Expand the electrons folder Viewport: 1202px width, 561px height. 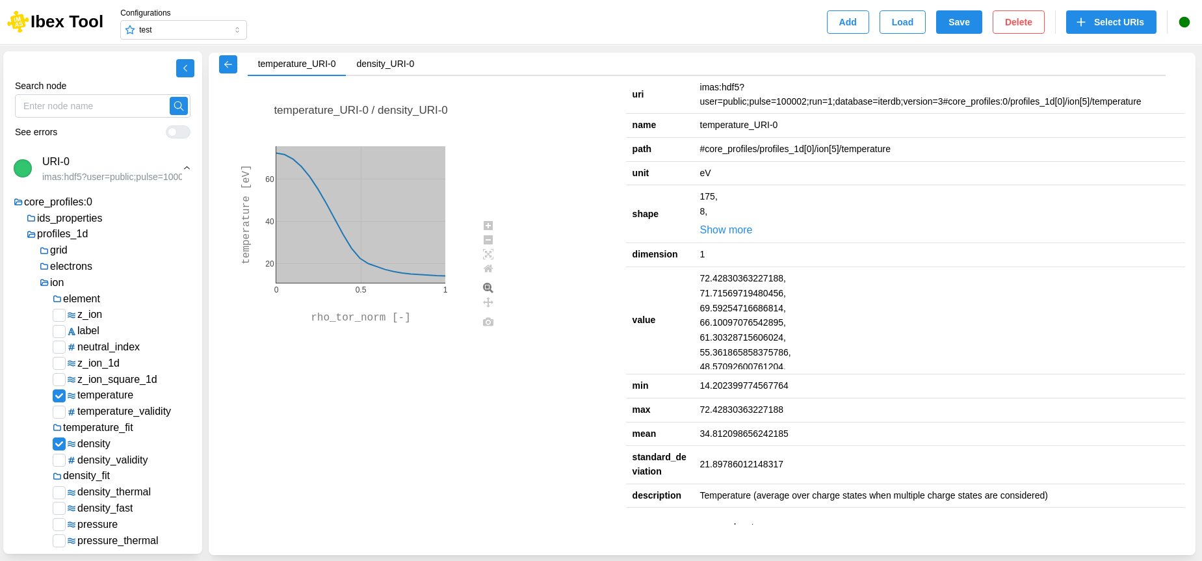tap(71, 267)
